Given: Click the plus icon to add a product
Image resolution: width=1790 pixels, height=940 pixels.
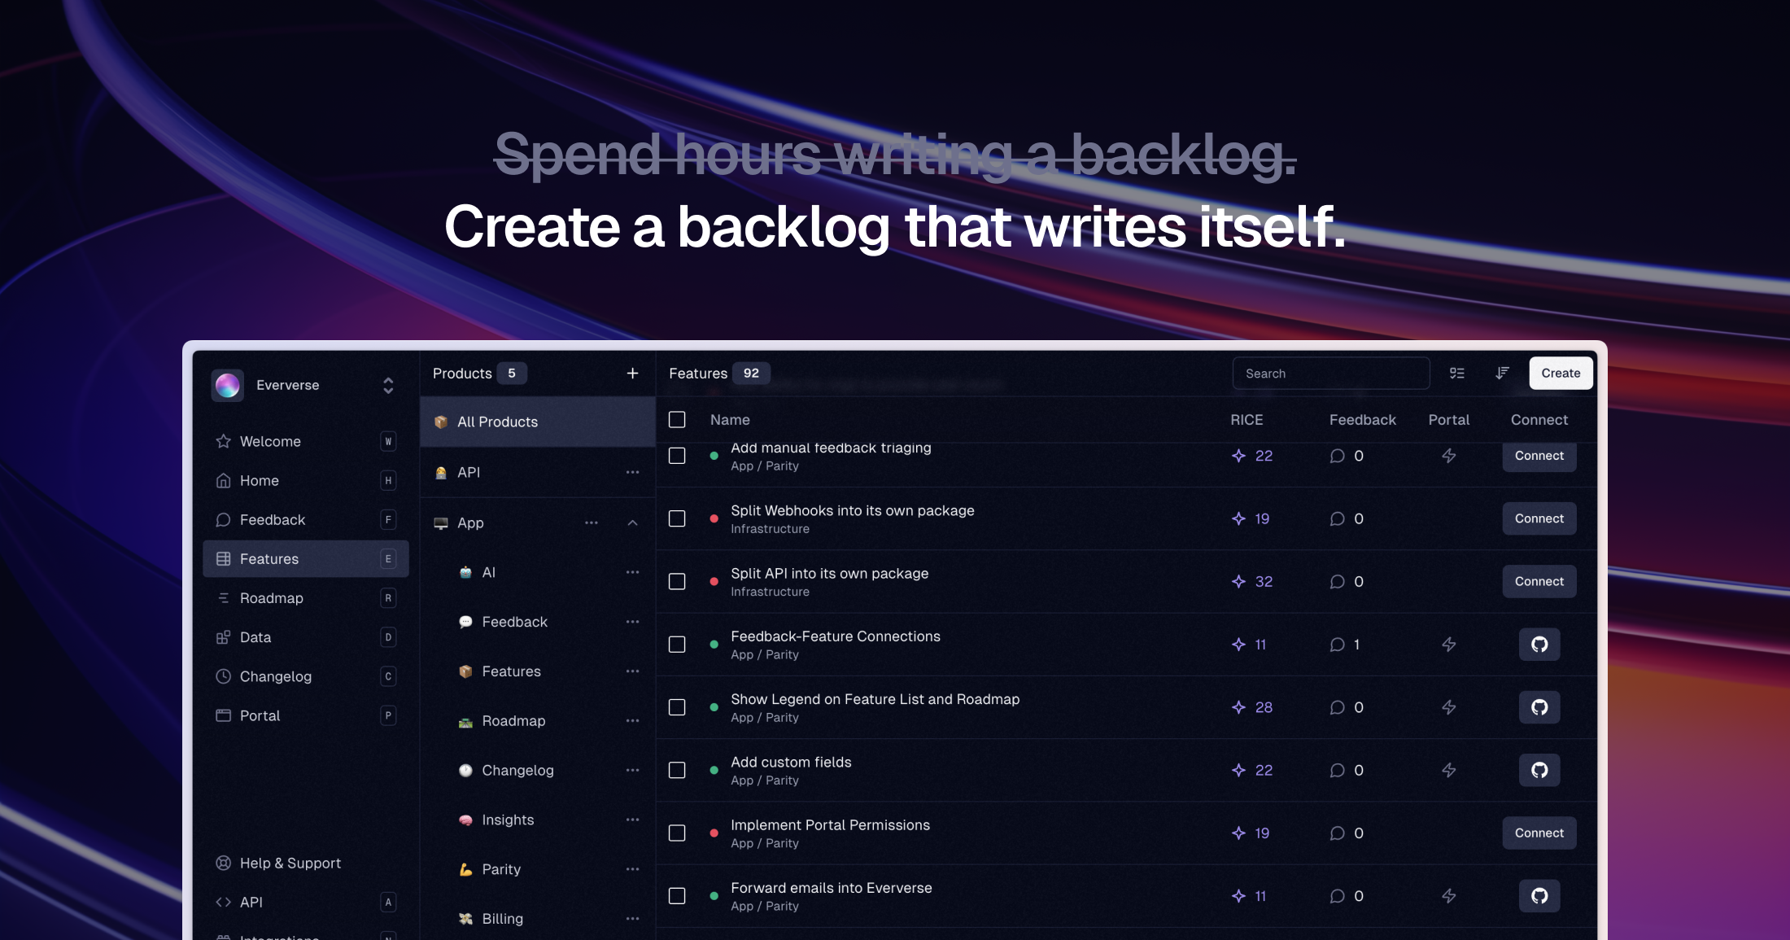Looking at the screenshot, I should coord(632,373).
